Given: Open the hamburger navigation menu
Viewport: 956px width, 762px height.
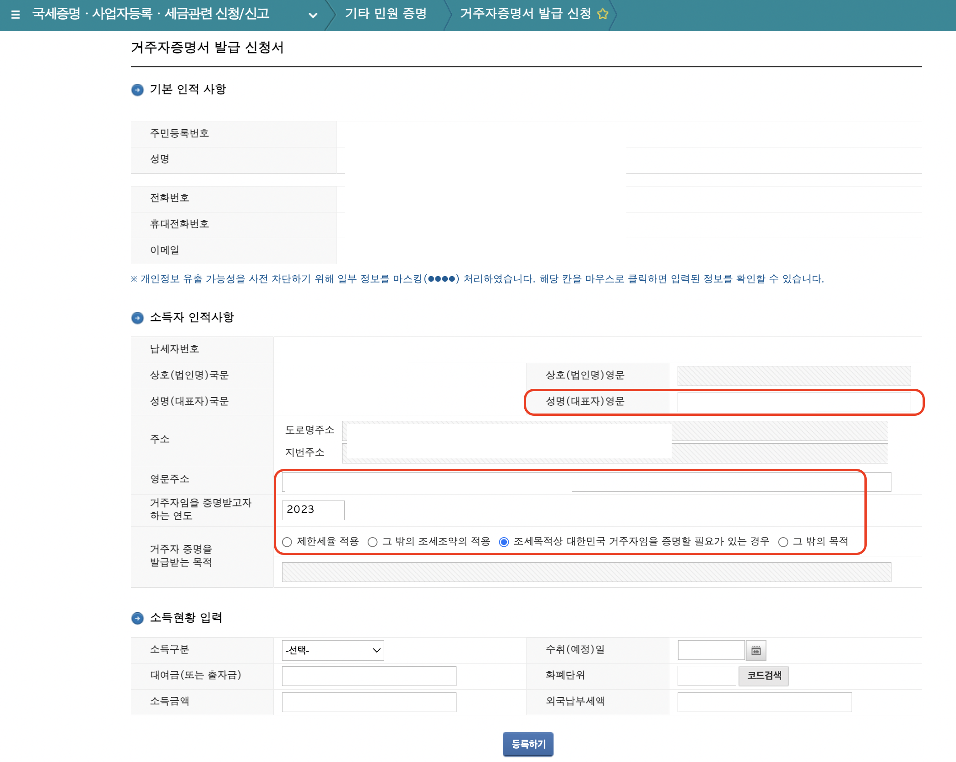Looking at the screenshot, I should [x=15, y=14].
